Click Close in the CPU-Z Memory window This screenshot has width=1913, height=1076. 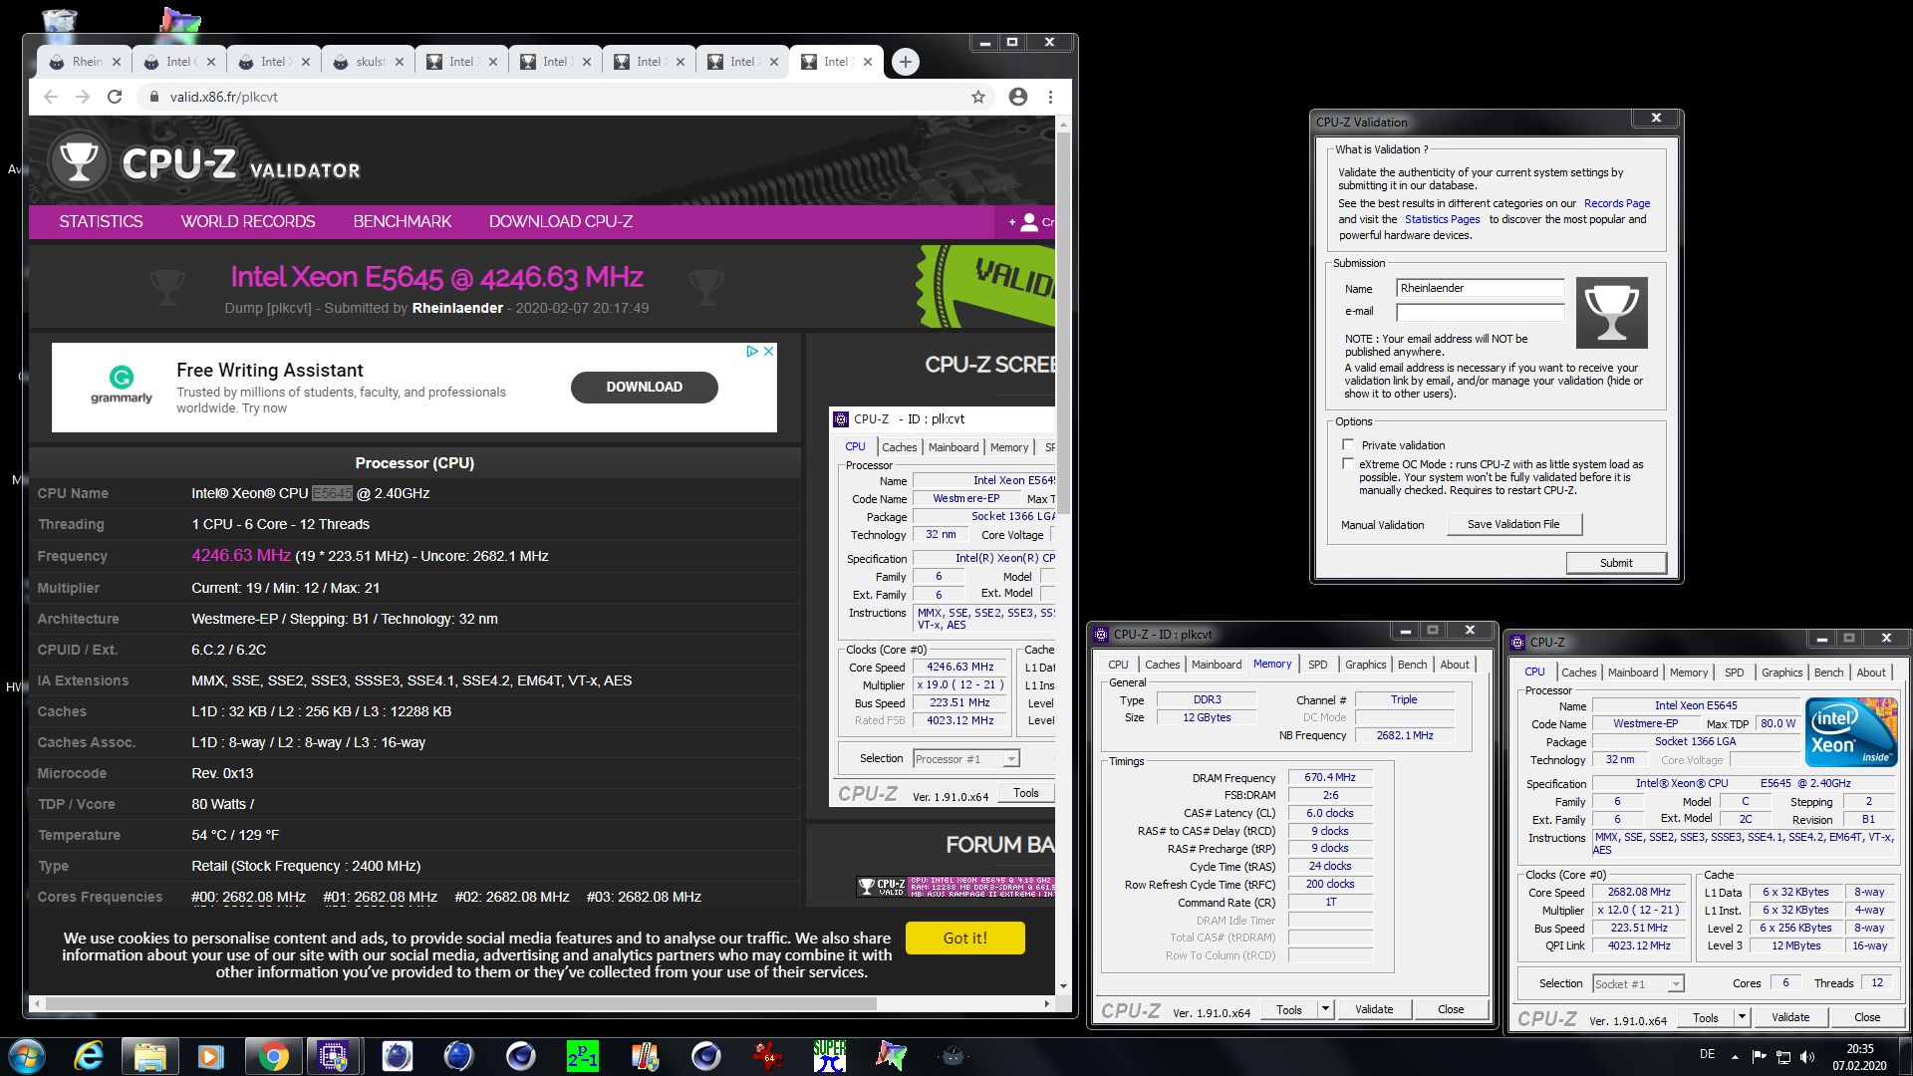click(1451, 1009)
